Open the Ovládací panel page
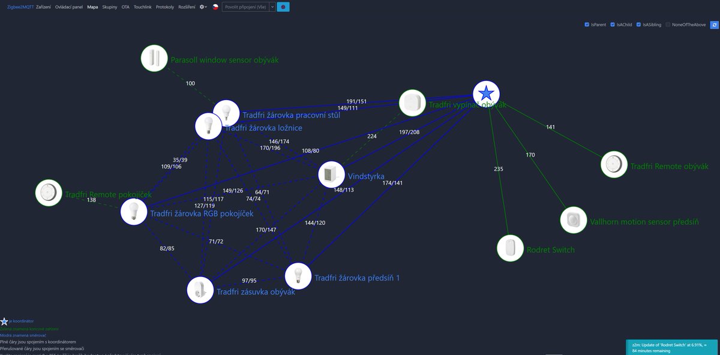The height and width of the screenshot is (355, 720). [x=69, y=7]
